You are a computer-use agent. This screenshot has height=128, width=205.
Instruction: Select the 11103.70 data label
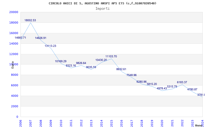click(x=111, y=57)
